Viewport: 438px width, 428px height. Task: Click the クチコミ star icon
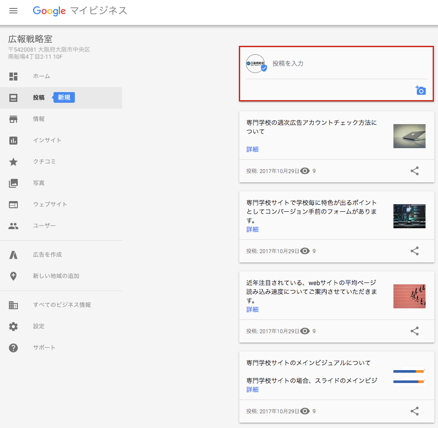13,162
